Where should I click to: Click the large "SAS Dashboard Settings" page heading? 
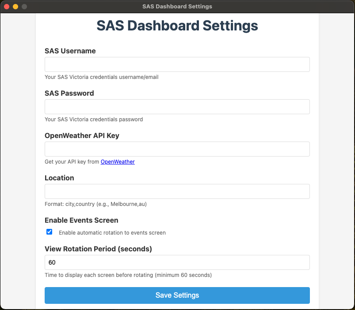coord(177,26)
